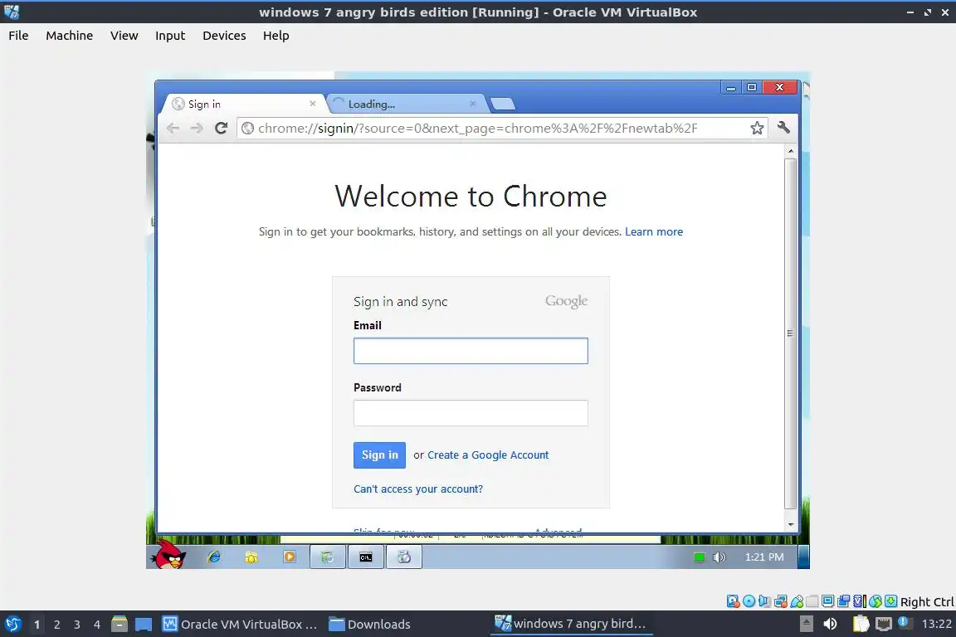Reload the Chrome sign-in page
This screenshot has width=956, height=637.
click(x=221, y=128)
